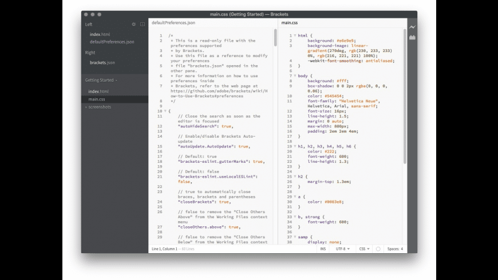Click the defaultPreferences.json pane header
498x280 pixels.
173,23
